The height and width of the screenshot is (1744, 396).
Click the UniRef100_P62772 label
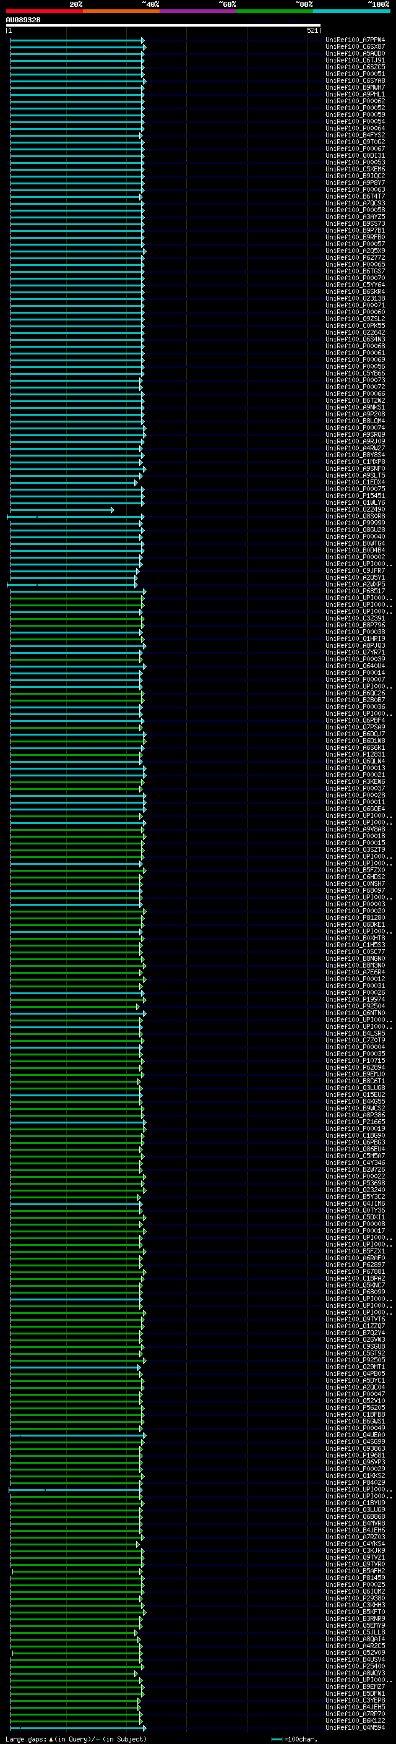tap(355, 257)
